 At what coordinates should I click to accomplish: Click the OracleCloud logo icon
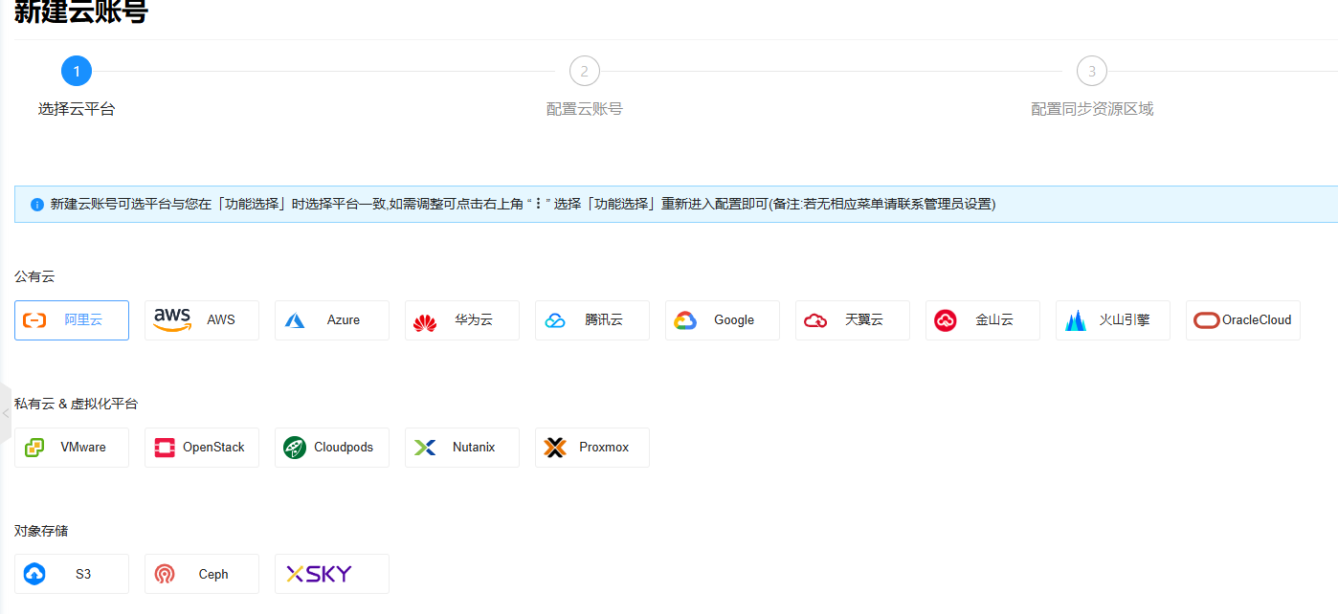pos(1206,319)
